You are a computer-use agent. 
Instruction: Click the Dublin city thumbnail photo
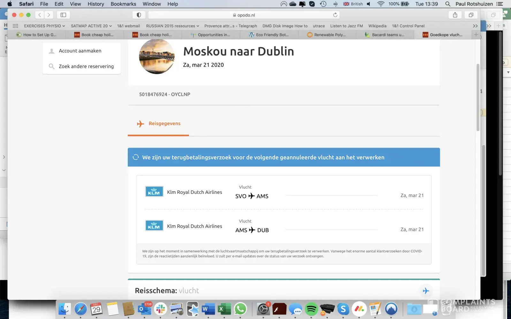[x=157, y=56]
